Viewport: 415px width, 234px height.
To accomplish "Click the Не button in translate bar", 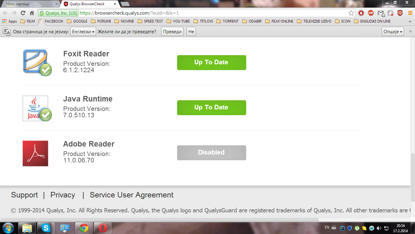I will coord(191,32).
